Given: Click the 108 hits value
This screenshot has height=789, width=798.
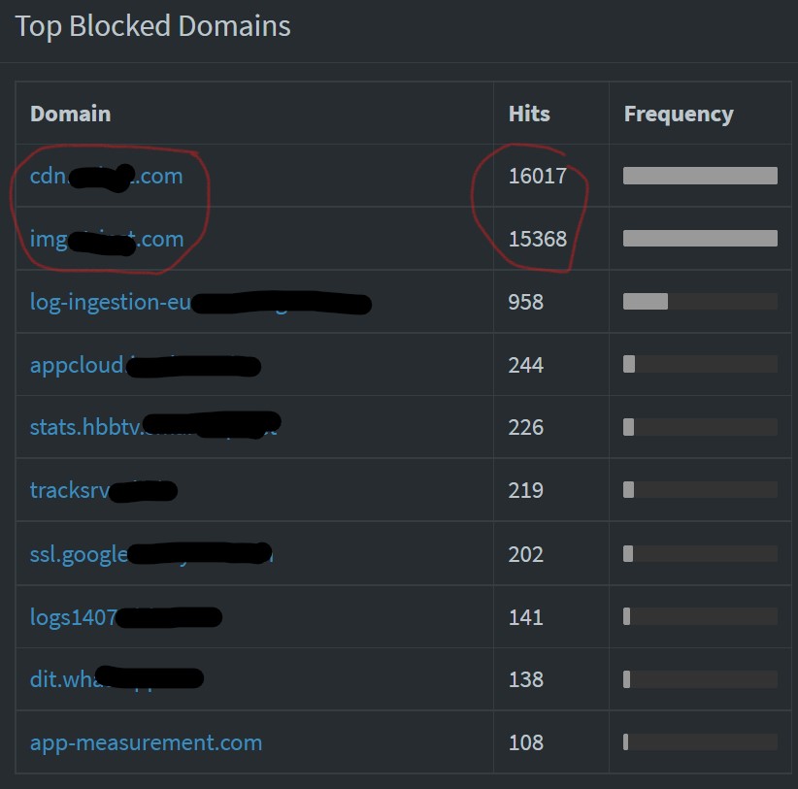Looking at the screenshot, I should [x=526, y=742].
